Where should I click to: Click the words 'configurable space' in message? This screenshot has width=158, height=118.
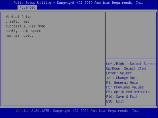coord(23,31)
